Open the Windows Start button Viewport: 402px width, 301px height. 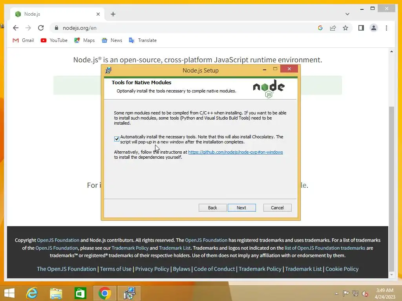pos(9,293)
